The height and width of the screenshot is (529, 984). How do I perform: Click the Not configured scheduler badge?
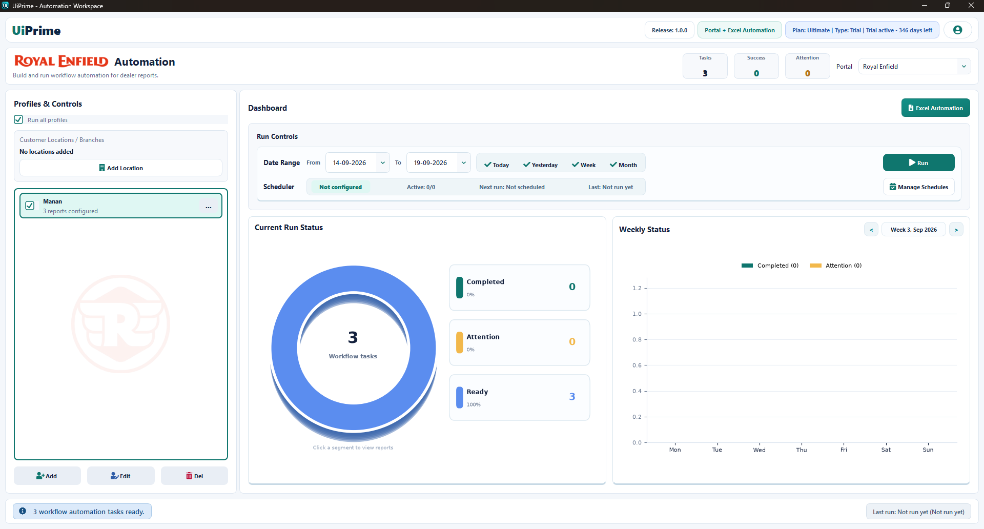click(x=340, y=187)
